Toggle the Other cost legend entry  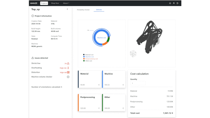click(87, 61)
